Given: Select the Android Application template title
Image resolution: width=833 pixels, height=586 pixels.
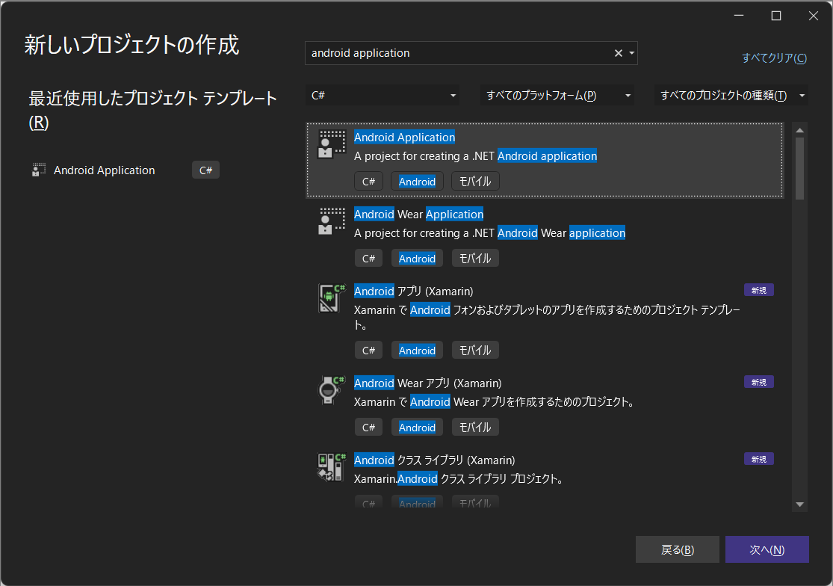Looking at the screenshot, I should click(x=404, y=137).
